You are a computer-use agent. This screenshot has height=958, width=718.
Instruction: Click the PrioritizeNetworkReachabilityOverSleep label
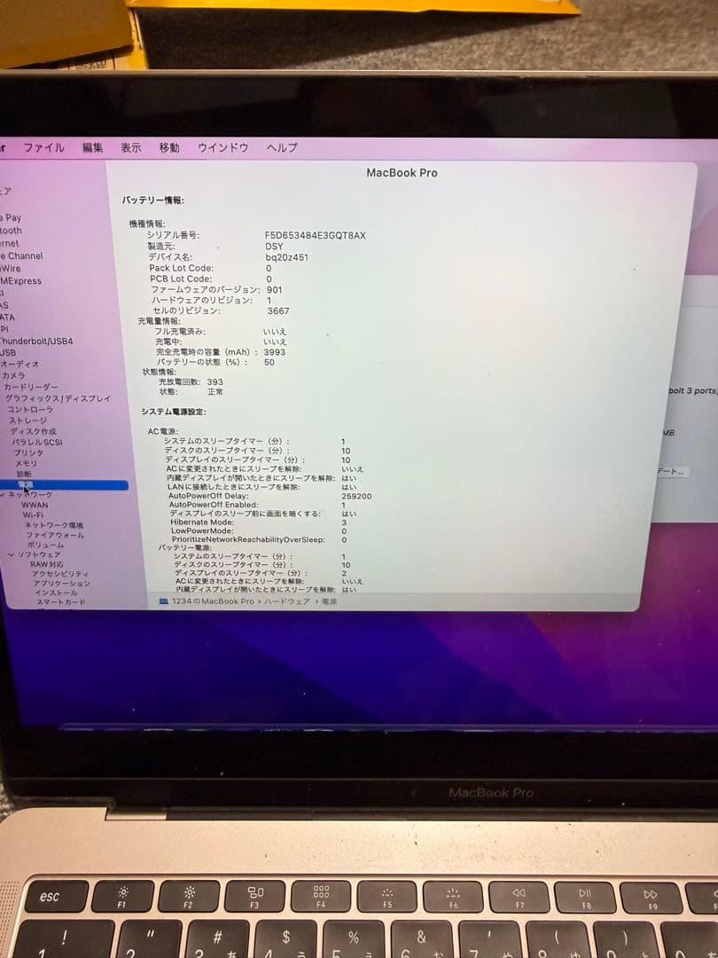point(248,539)
